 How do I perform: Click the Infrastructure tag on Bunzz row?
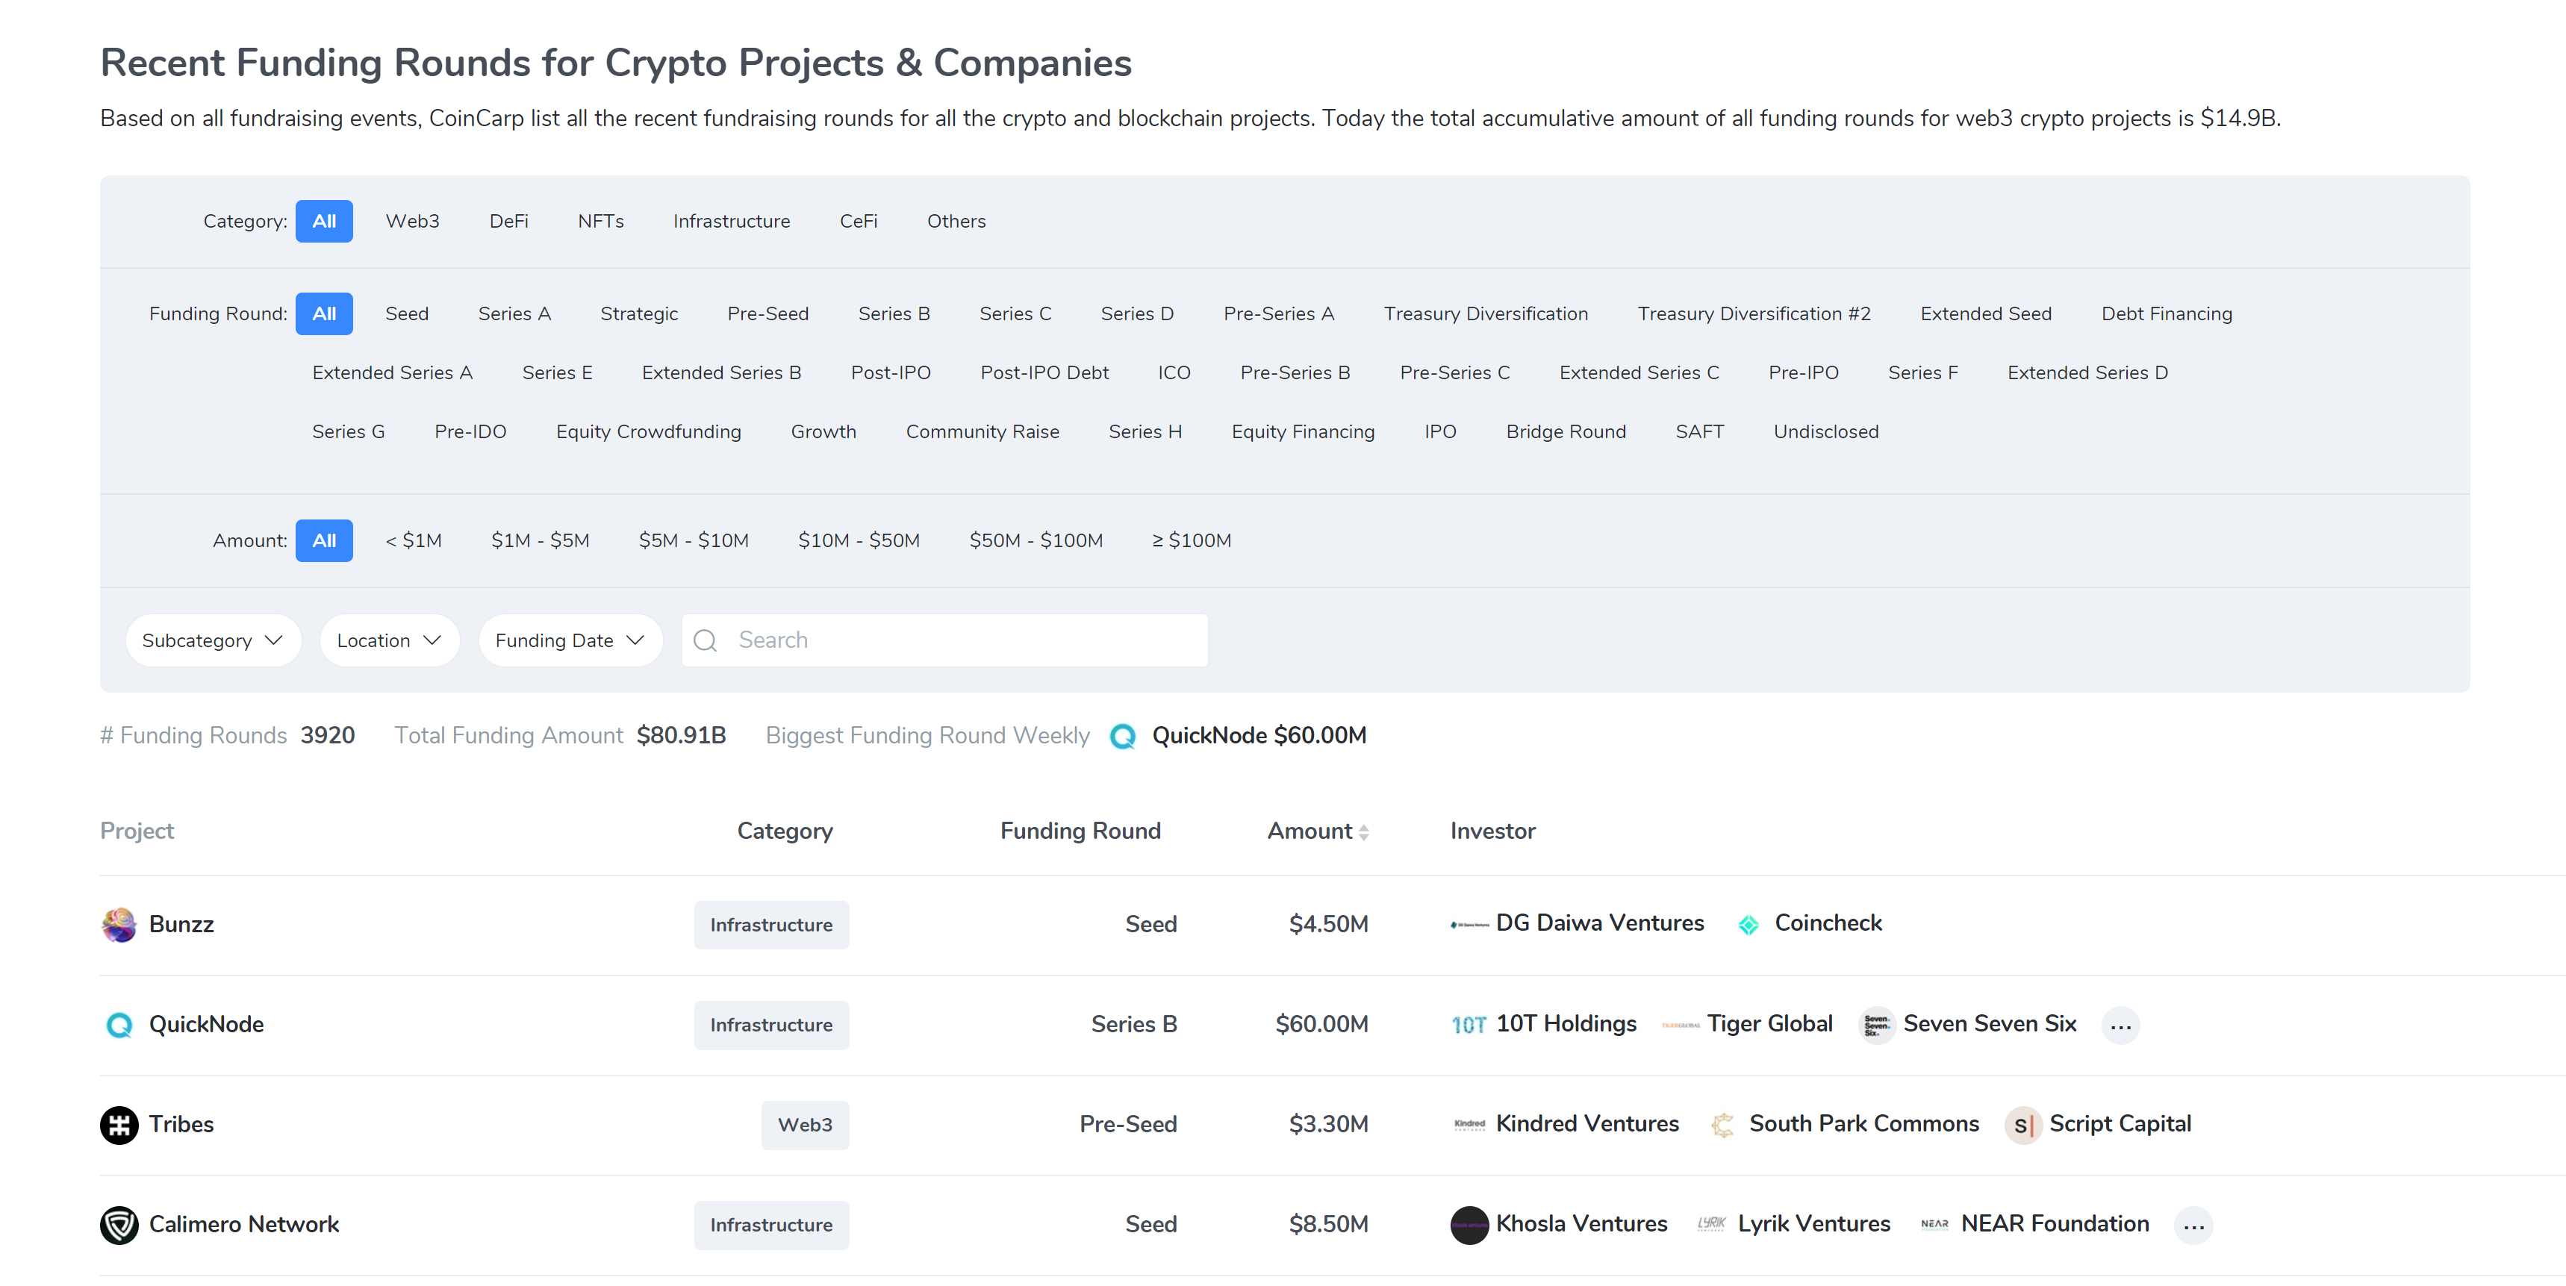[x=770, y=925]
